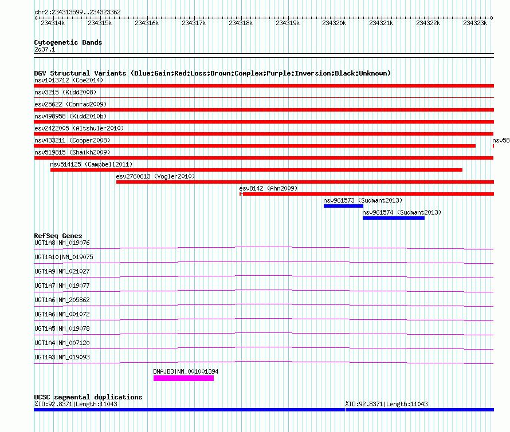This screenshot has height=432, width=510.
Task: Click the nsv1013712 (Coe2014) red variant bar
Action: pos(264,86)
